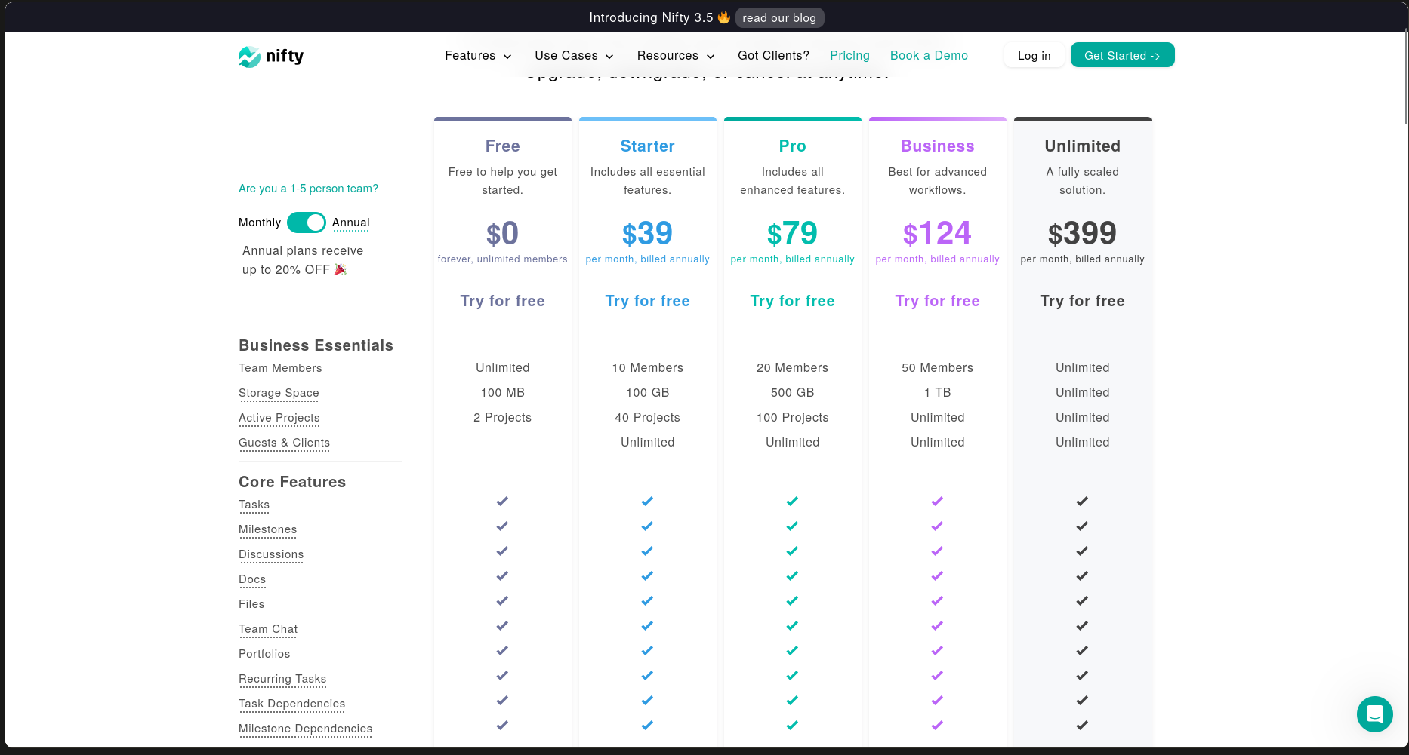Open the Got Clients? nav item
The image size is (1409, 755).
coord(773,56)
